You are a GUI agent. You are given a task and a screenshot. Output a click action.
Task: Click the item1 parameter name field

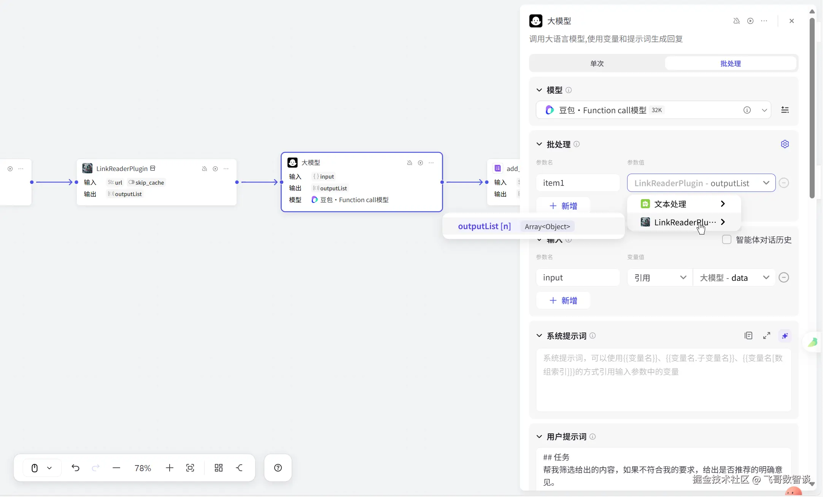pyautogui.click(x=578, y=183)
